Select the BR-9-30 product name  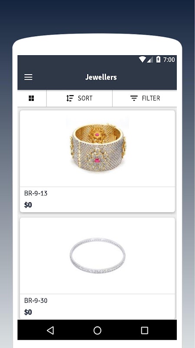point(36,301)
